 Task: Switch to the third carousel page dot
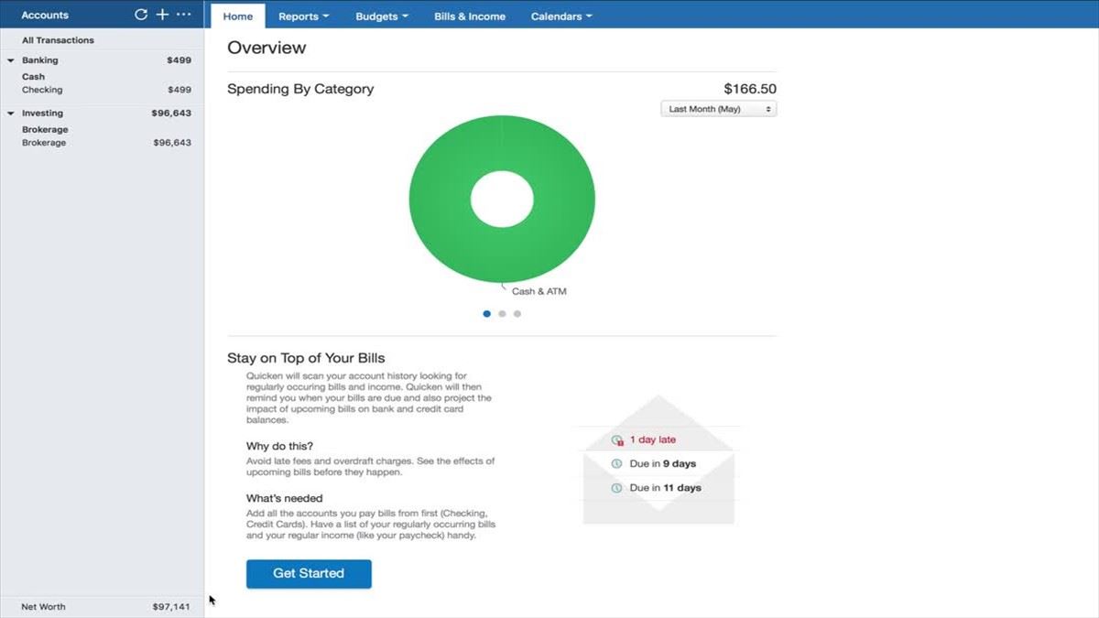click(x=517, y=314)
